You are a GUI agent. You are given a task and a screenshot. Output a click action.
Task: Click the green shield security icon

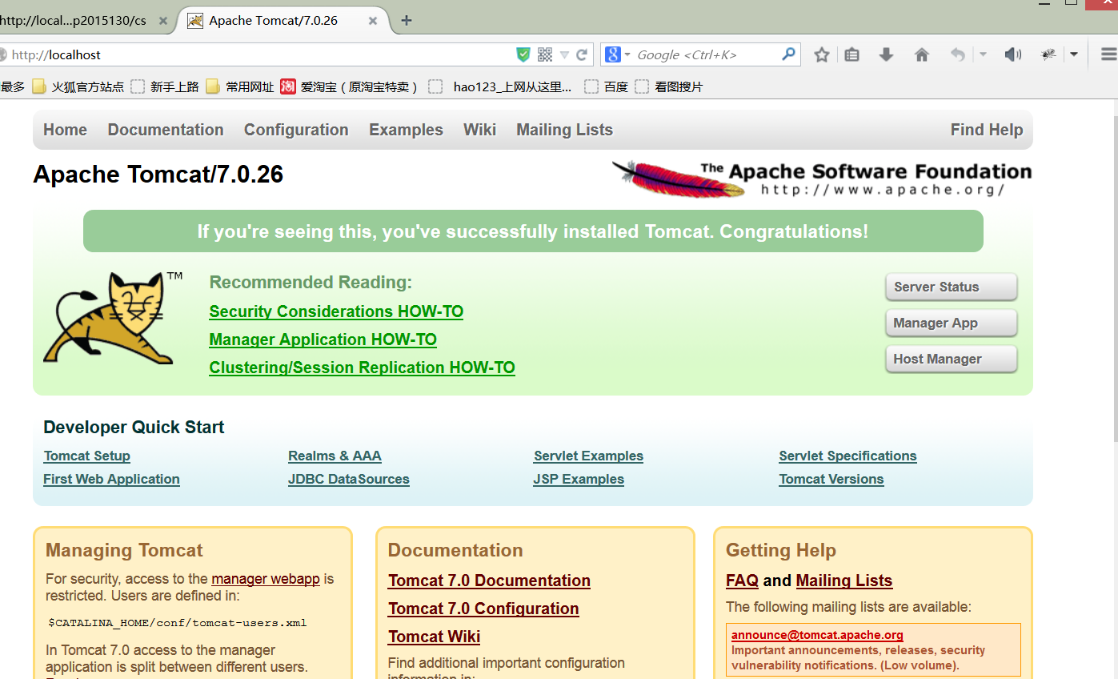coord(523,54)
